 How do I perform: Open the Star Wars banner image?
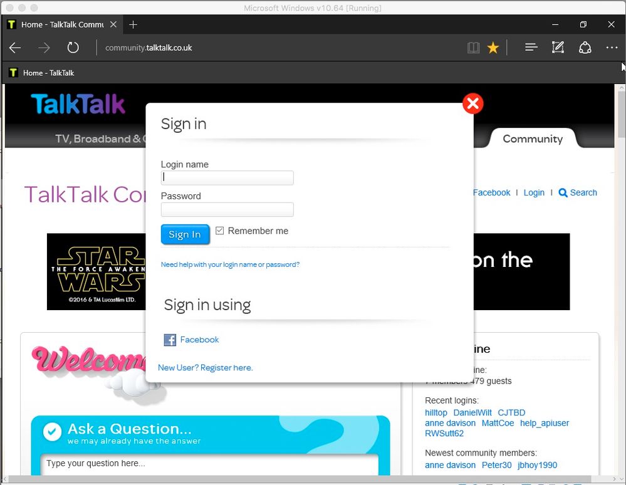(x=97, y=271)
